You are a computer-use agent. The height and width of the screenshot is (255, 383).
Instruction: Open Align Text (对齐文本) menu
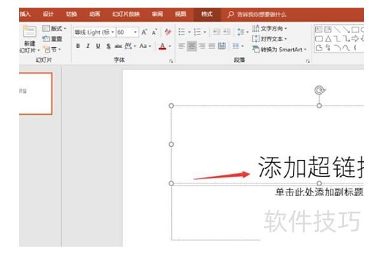(269, 39)
